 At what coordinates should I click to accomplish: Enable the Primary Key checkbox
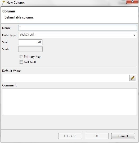coord(21,57)
